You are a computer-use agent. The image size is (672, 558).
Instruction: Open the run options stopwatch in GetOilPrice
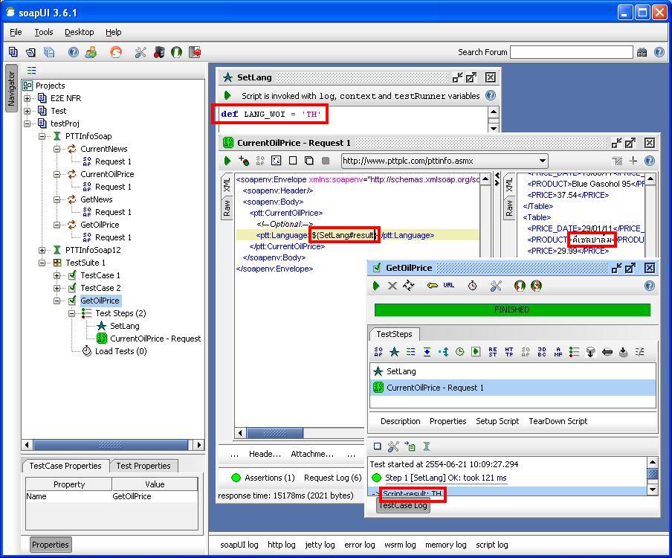[473, 286]
